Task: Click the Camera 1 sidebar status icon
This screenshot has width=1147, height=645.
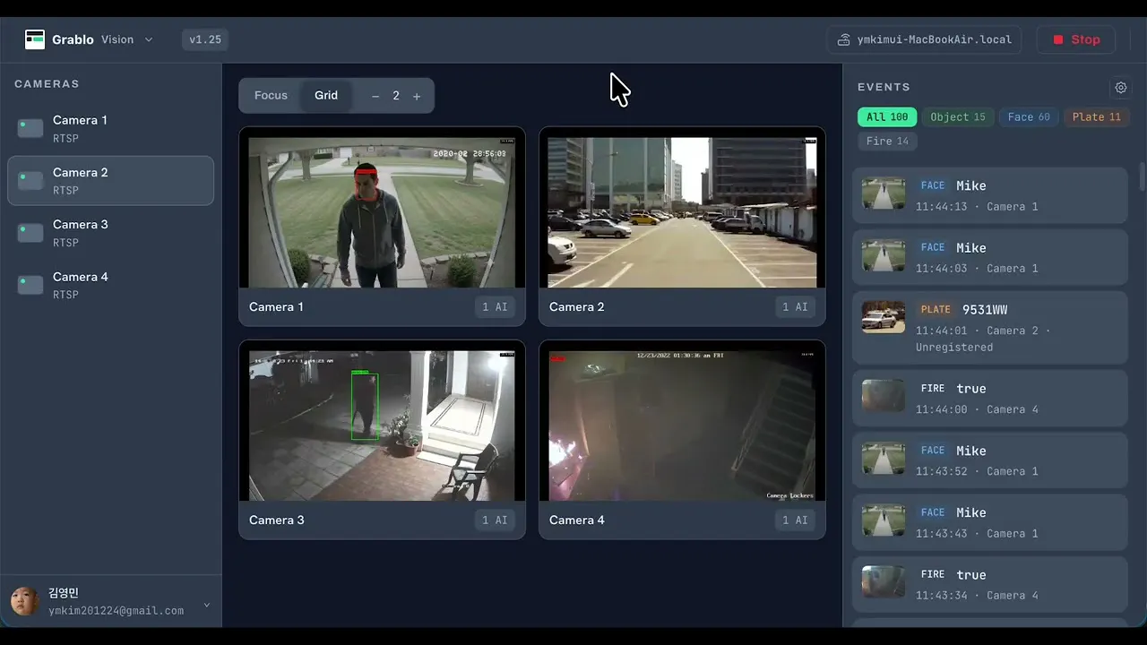Action: coord(30,128)
